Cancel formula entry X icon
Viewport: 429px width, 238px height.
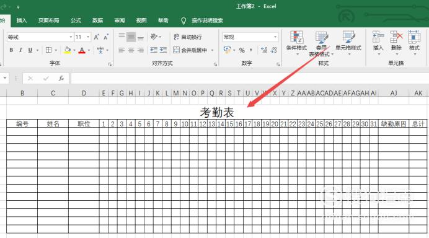(x=30, y=79)
